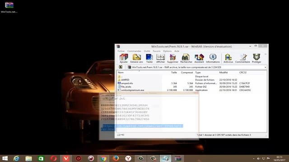The image size is (289, 162).
Task: Click the 'Fichier DIZ' type cell
Action: [200, 86]
